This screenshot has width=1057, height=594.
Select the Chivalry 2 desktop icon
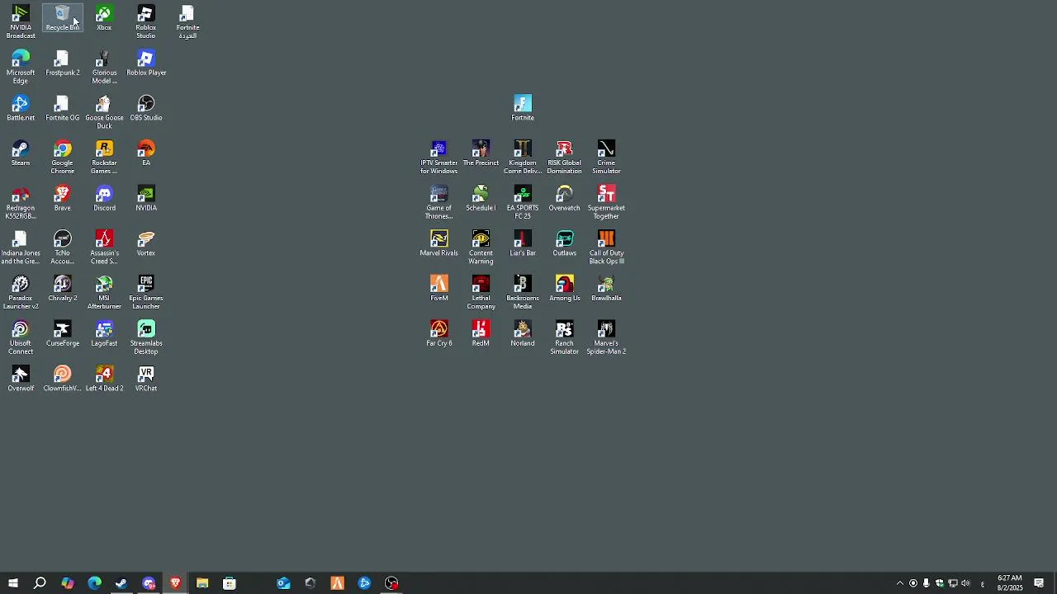[63, 289]
